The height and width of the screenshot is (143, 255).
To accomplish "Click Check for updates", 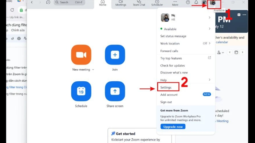I will (x=172, y=65).
